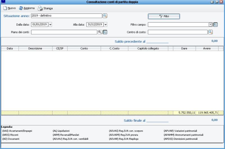Click the Dare column header
Screen dimensions: 225x149
coord(184,48)
